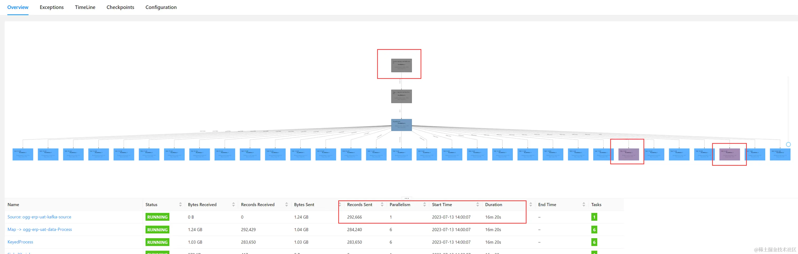The image size is (798, 254).
Task: Open Map -> ogg-erp-uat-data-Process vertex link
Action: (x=40, y=229)
